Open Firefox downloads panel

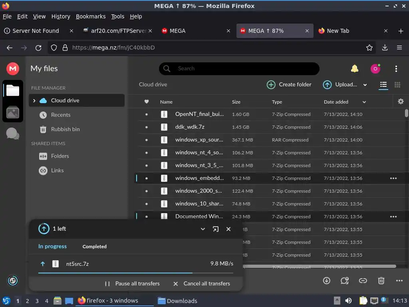385,48
